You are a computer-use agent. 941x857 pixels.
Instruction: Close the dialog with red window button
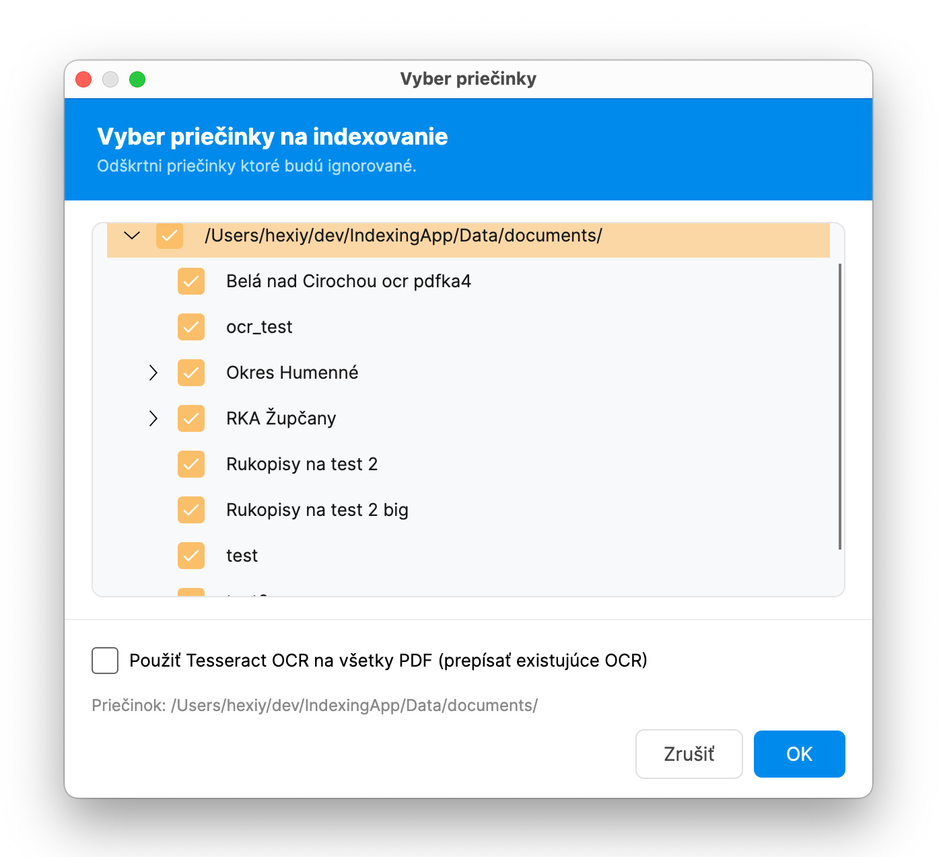coord(83,79)
